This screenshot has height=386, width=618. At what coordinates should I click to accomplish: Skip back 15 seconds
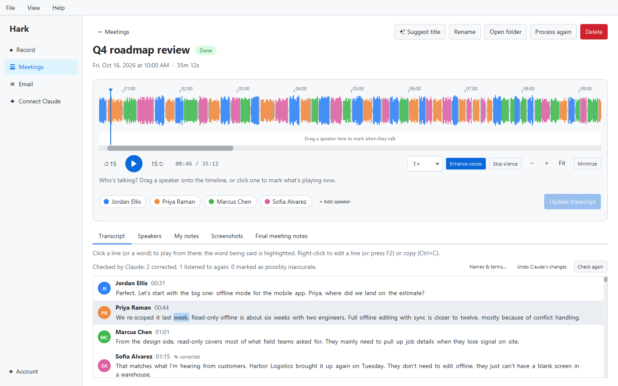[x=110, y=164]
